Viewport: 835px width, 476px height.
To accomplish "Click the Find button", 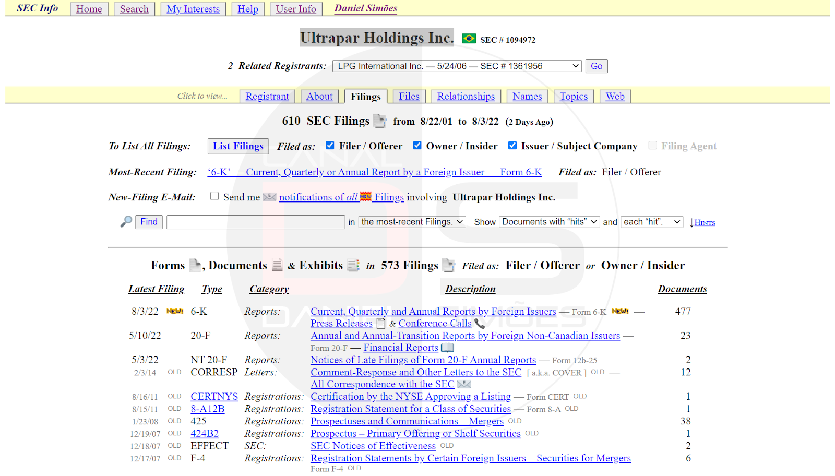I will pyautogui.click(x=149, y=222).
